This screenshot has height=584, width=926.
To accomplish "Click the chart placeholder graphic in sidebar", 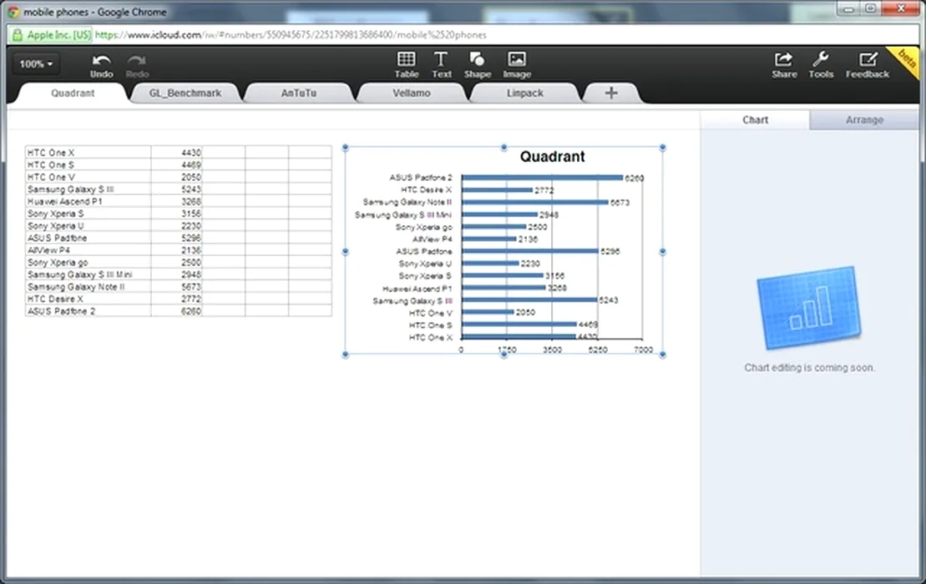I will click(810, 309).
